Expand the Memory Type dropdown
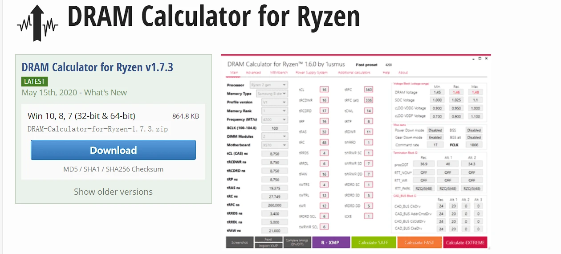This screenshot has width=561, height=254. point(272,94)
